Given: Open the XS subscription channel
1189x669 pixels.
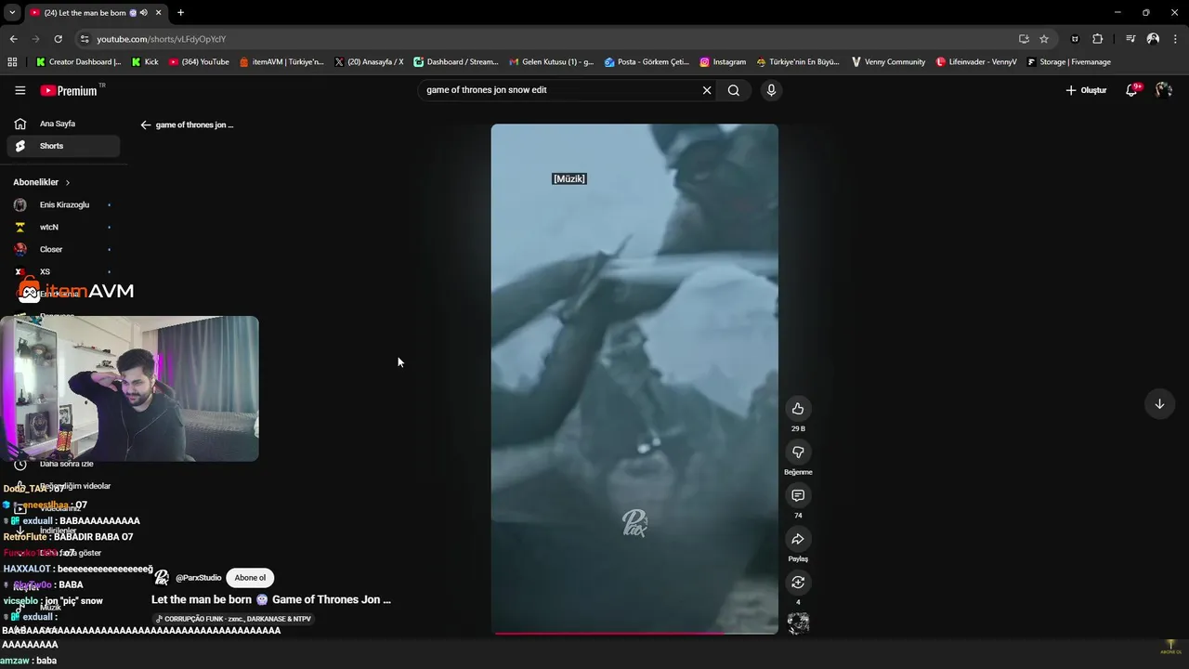Looking at the screenshot, I should point(63,271).
